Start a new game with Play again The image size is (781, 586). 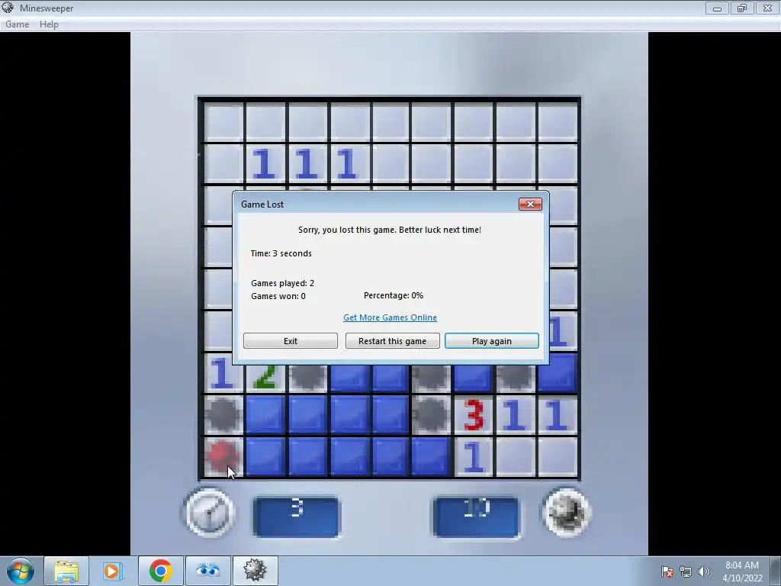point(492,341)
